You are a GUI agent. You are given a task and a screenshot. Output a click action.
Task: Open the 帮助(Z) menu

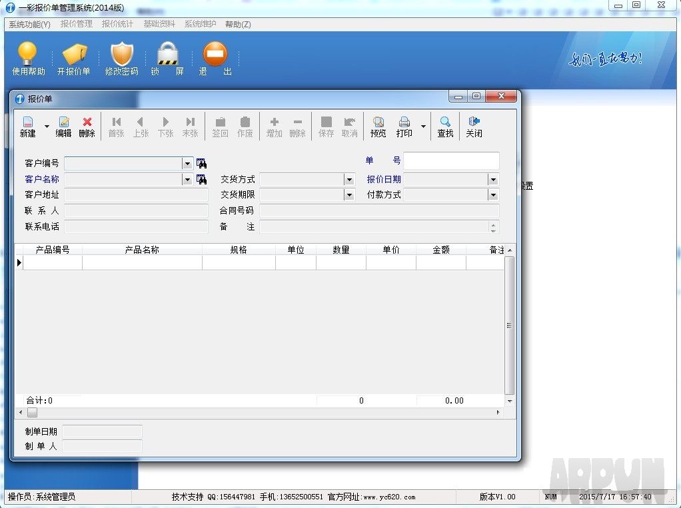(238, 24)
